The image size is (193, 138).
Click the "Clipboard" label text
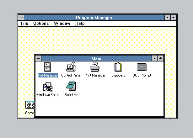click(118, 75)
